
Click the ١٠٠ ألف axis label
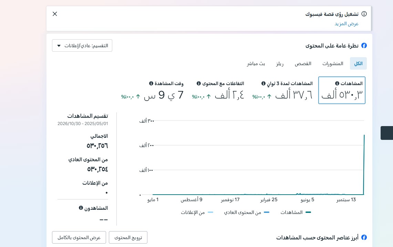pos(146,170)
